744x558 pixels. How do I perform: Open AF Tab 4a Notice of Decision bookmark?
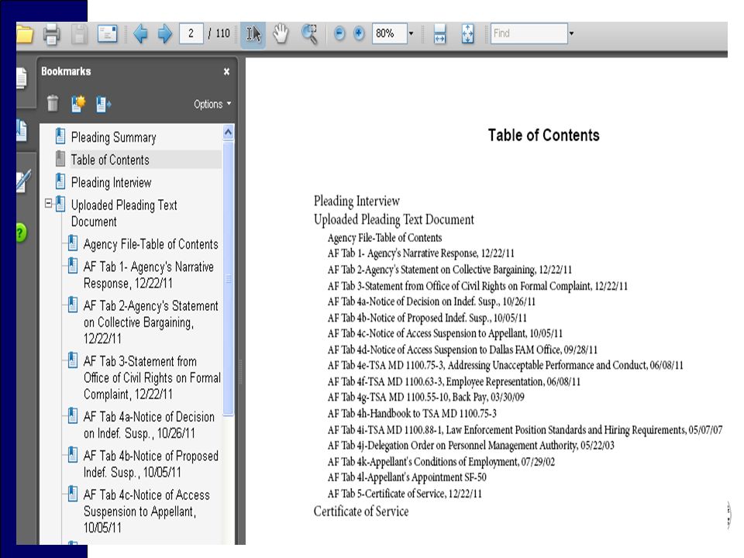tap(149, 425)
